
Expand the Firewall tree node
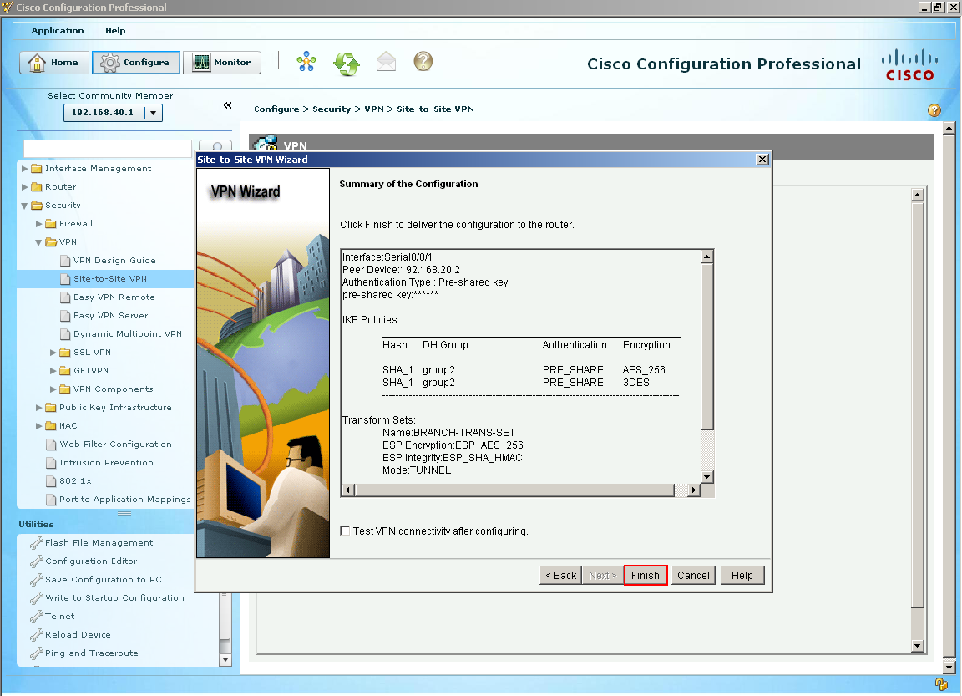[39, 223]
